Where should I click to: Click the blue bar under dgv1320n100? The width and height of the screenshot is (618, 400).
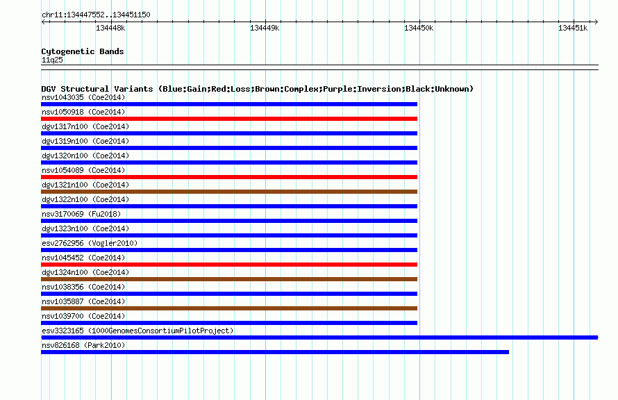(229, 162)
